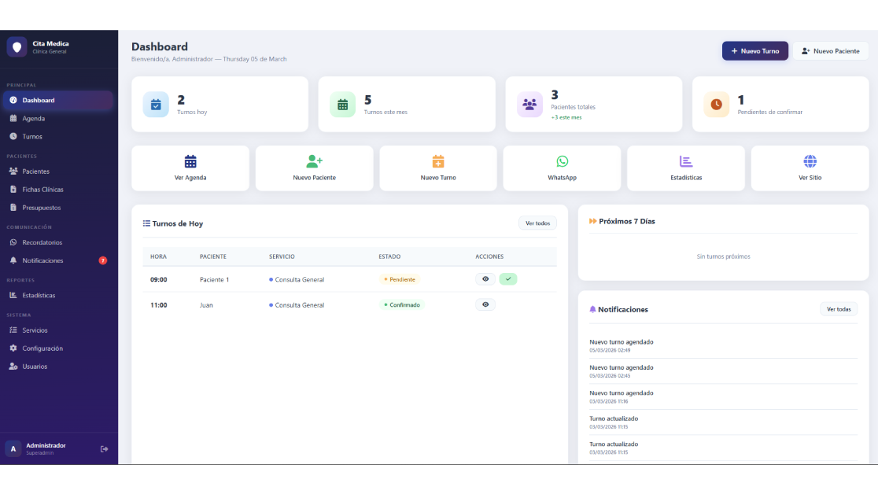Open Notificaciones with red badge in sidebar
The width and height of the screenshot is (878, 494).
pyautogui.click(x=42, y=260)
